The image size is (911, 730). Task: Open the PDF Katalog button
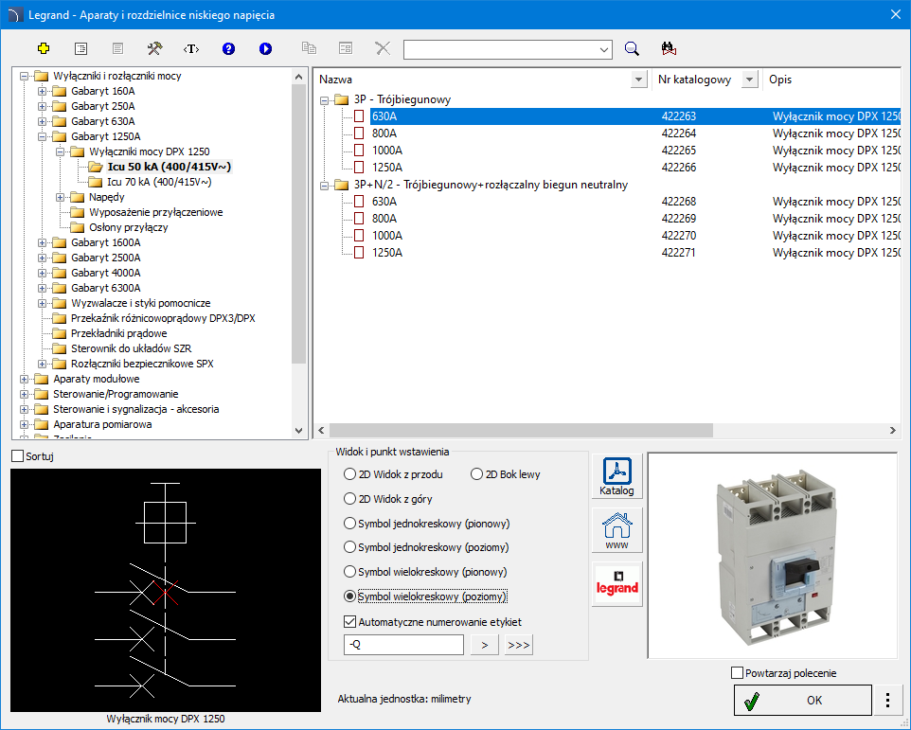[617, 476]
